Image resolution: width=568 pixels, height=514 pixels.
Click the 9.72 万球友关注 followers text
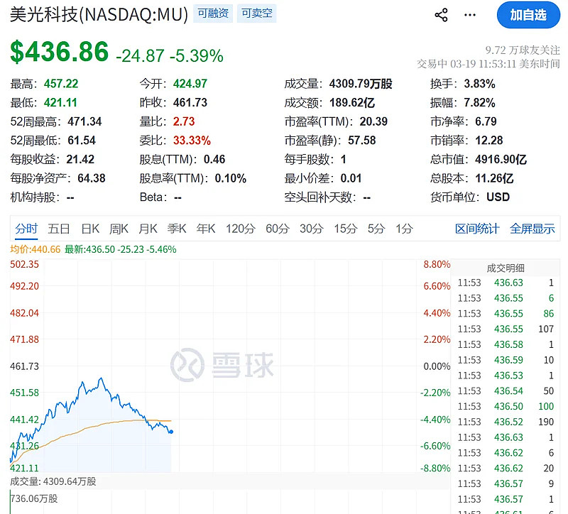tap(523, 50)
